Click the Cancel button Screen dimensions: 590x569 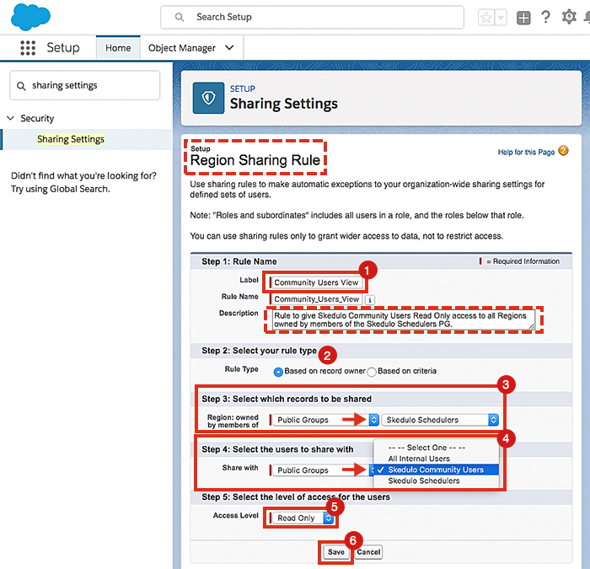[x=369, y=552]
